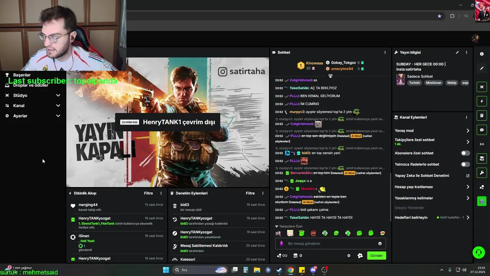Click the purple microphone icon in message box
This screenshot has height=276, width=490.
click(x=282, y=243)
